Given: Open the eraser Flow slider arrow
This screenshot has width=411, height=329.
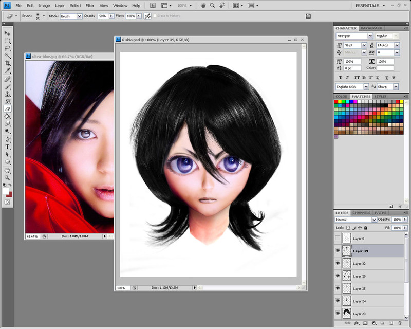Looking at the screenshot, I should [139, 16].
